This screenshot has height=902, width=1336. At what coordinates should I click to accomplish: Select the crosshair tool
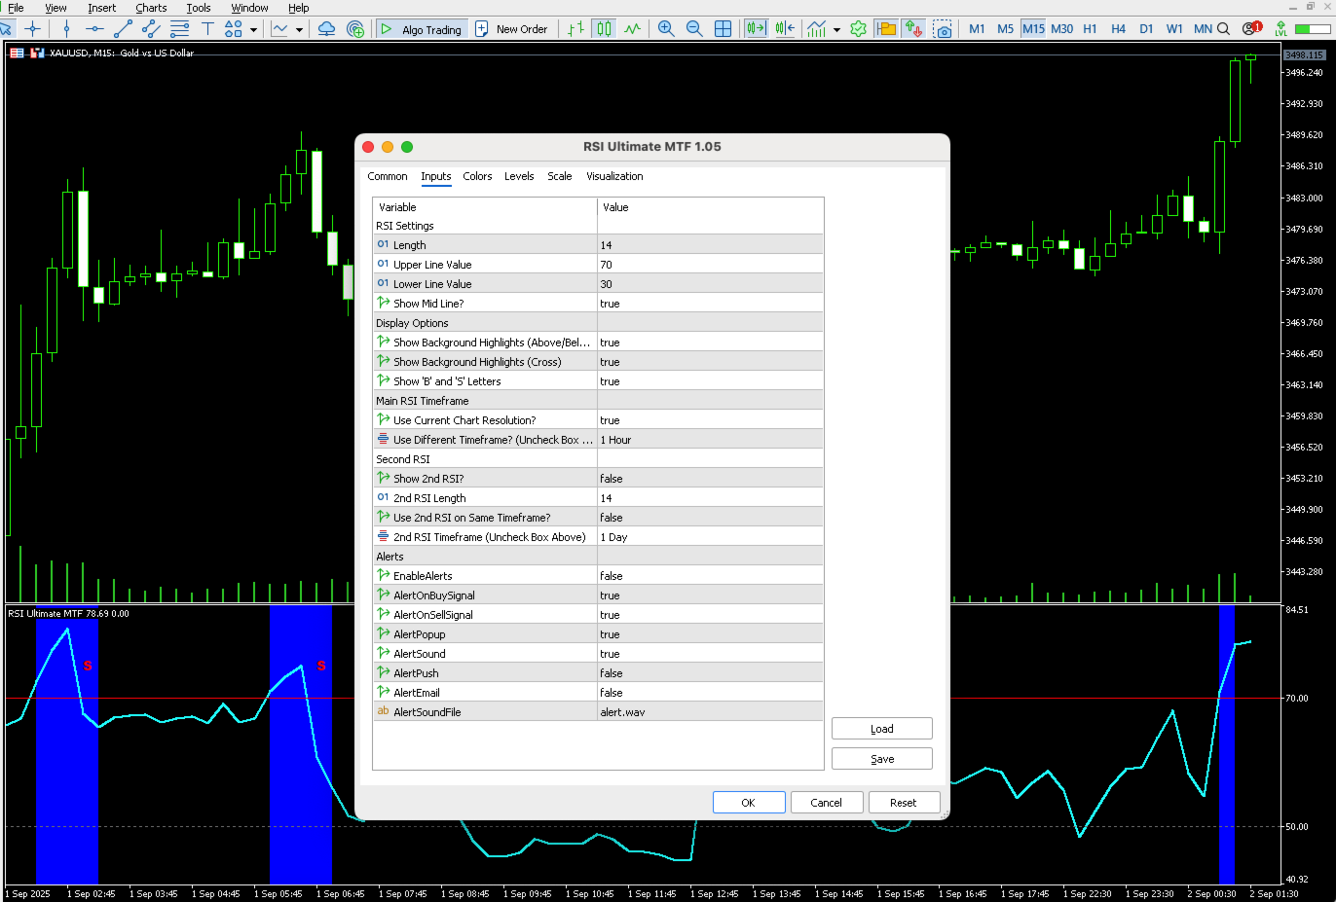click(32, 29)
